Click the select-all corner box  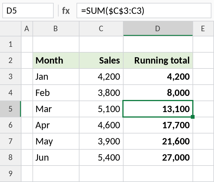pos(10,29)
